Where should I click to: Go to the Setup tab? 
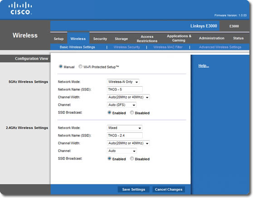tap(59, 39)
